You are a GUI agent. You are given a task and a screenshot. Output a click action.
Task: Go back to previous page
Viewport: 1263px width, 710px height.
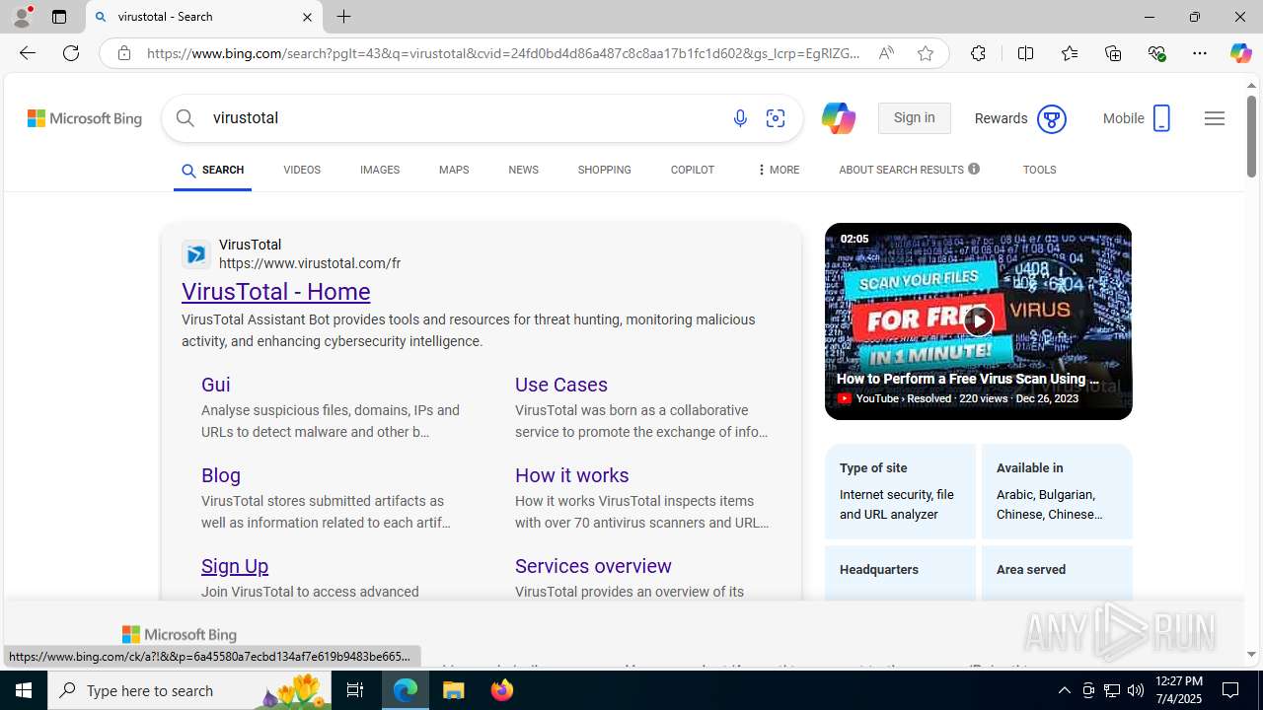[x=27, y=53]
